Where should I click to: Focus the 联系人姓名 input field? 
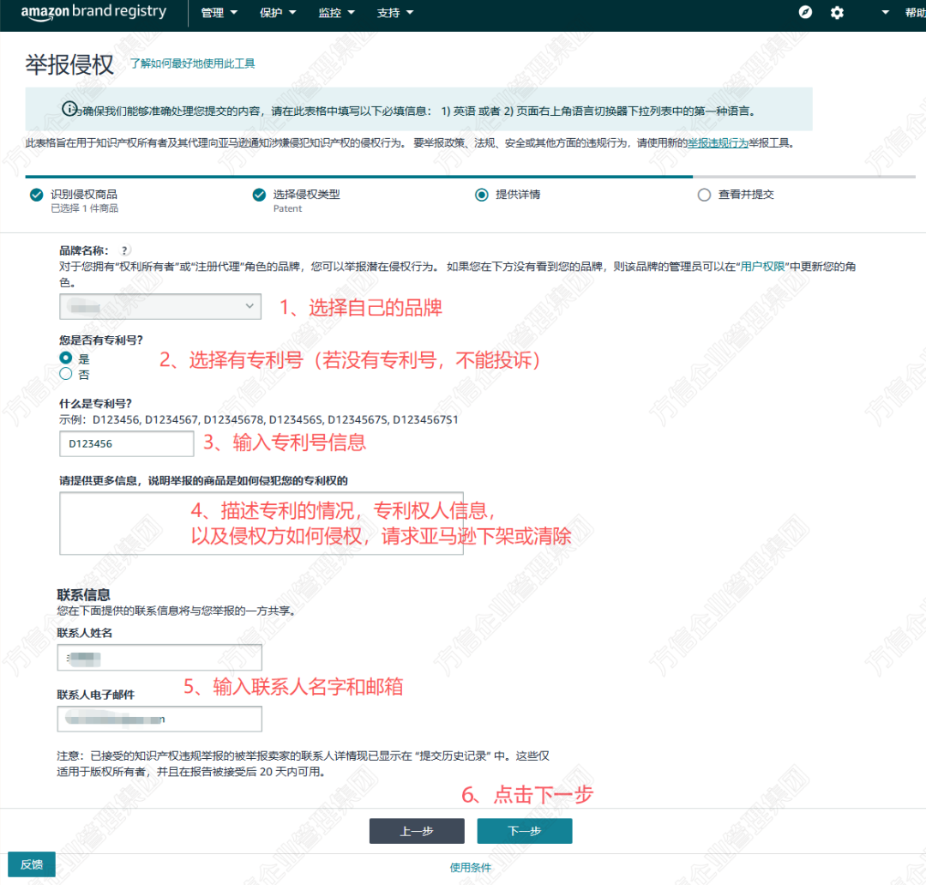(159, 658)
